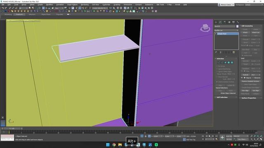Image resolution: width=264 pixels, height=148 pixels.
Task: Select Polygon sub-object level icon
Action: (x=229, y=62)
